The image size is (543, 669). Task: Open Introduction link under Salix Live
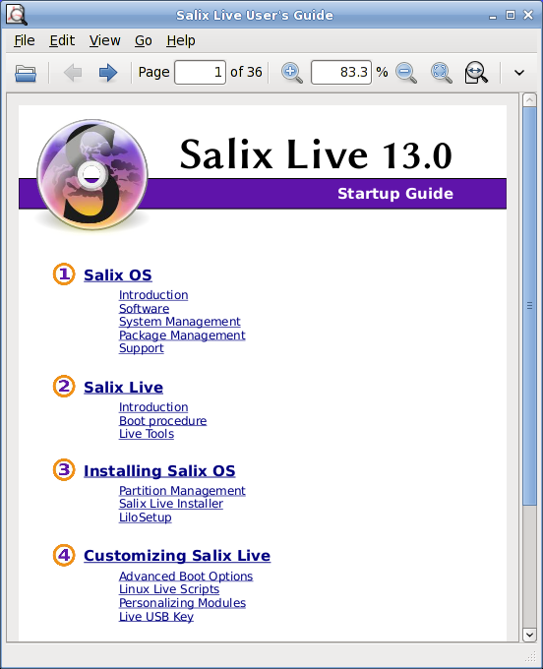pyautogui.click(x=153, y=407)
